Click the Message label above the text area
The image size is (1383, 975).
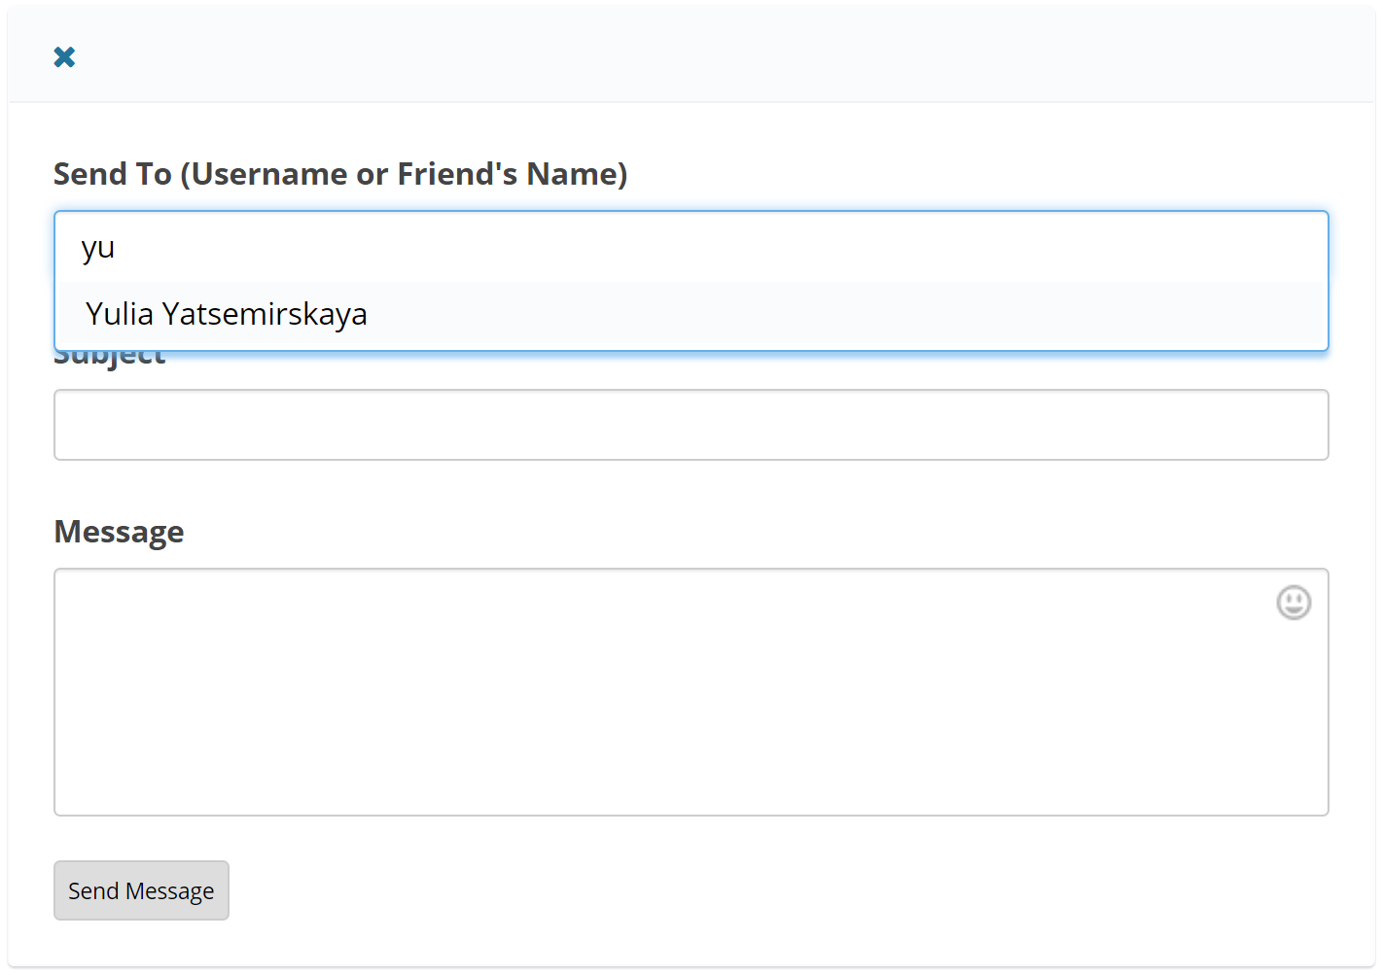(119, 532)
